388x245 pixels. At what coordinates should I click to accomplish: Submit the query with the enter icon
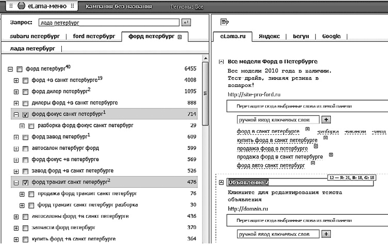[x=186, y=23]
